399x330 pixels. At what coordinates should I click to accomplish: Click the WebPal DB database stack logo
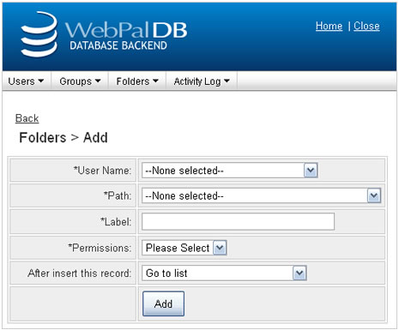click(39, 34)
